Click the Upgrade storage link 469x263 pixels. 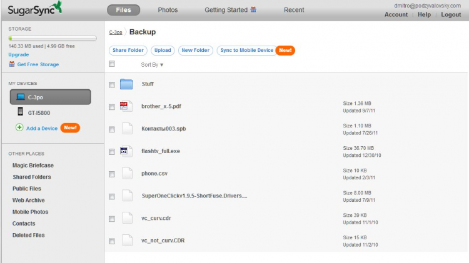pyautogui.click(x=19, y=55)
